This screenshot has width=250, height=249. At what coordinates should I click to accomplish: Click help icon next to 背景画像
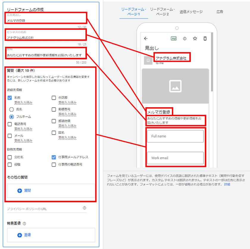point(24,223)
